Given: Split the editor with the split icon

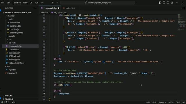Looking at the screenshot, I should (x=184, y=8).
